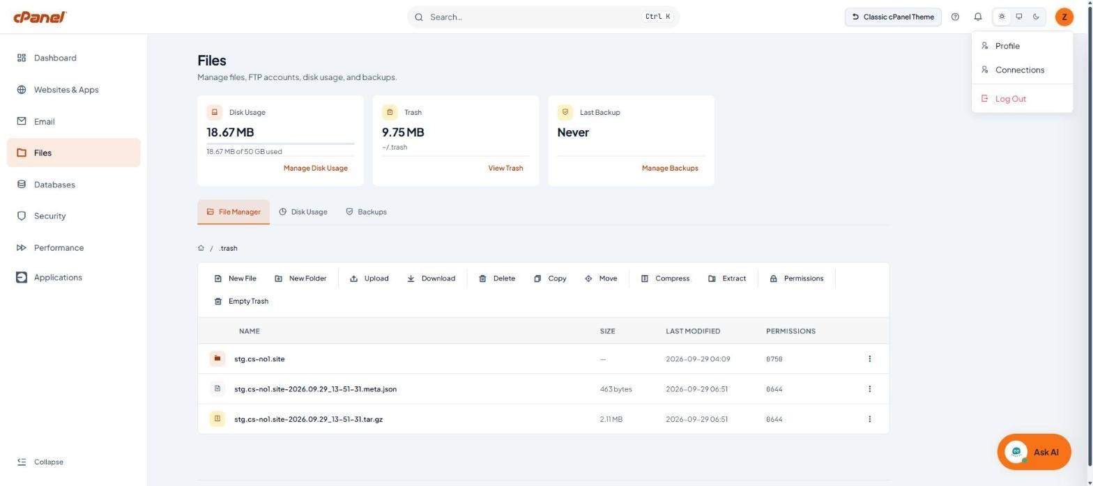The height and width of the screenshot is (486, 1093).
Task: Switch to Classic cPanel Theme
Action: [x=893, y=17]
